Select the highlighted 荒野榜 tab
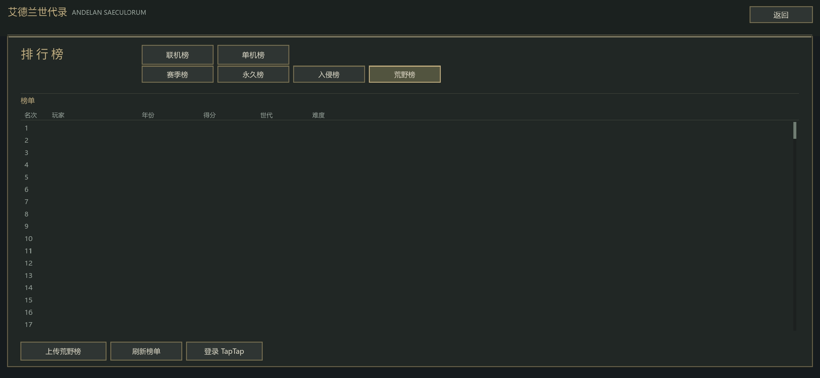 point(405,74)
